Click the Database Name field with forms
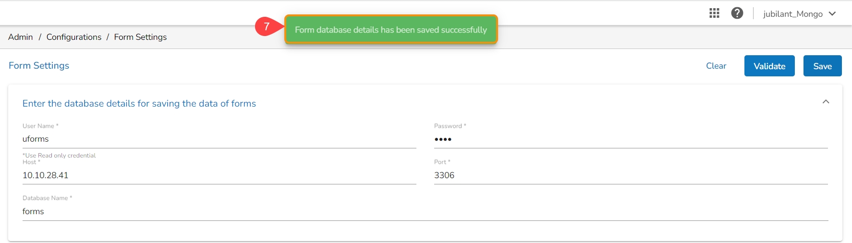 (x=425, y=212)
